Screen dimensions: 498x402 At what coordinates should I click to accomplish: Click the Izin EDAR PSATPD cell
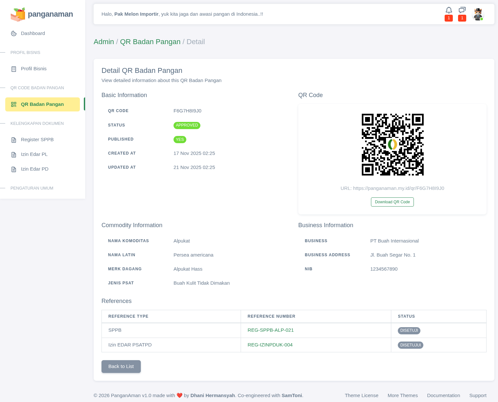click(171, 345)
